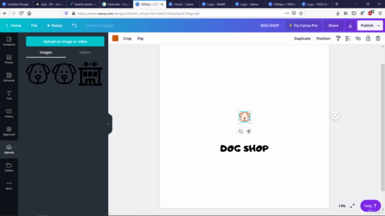Enter fullscreen presentation mode icon
This screenshot has width=385, height=216.
pyautogui.click(x=353, y=206)
